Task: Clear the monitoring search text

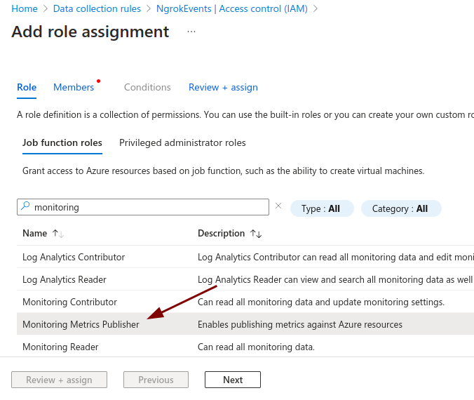Action: (278, 206)
